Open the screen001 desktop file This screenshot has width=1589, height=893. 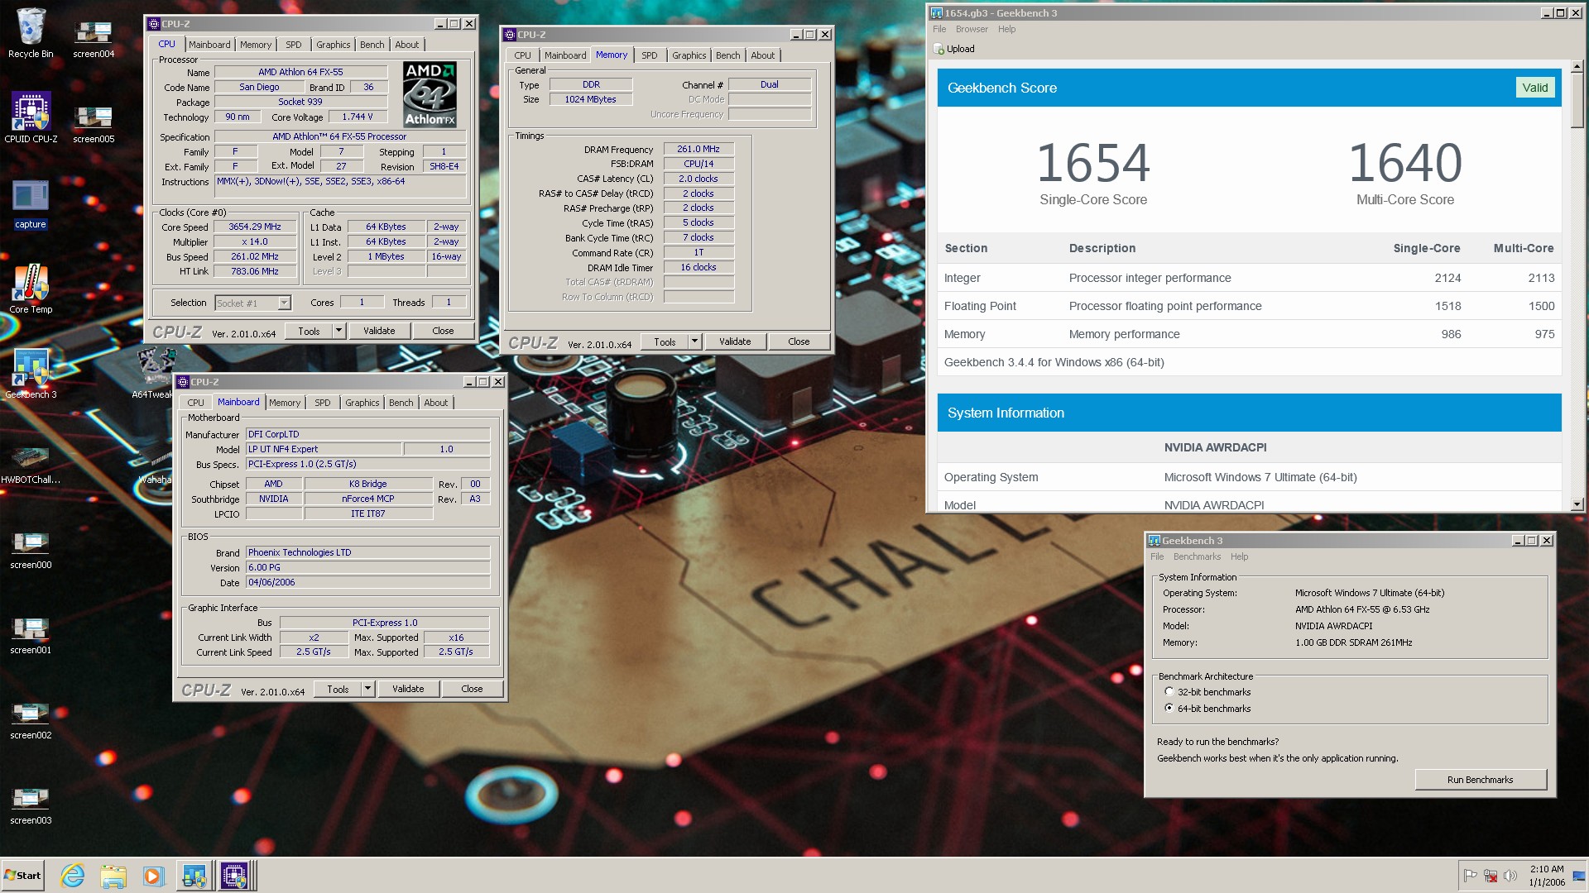(31, 635)
